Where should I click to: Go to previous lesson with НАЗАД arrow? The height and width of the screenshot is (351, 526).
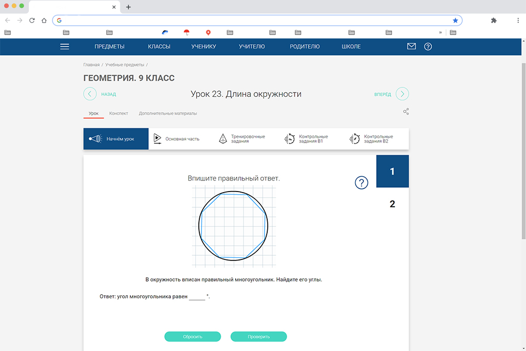click(90, 94)
